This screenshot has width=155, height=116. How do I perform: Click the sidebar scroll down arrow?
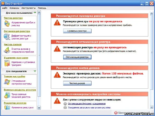(x=39, y=108)
